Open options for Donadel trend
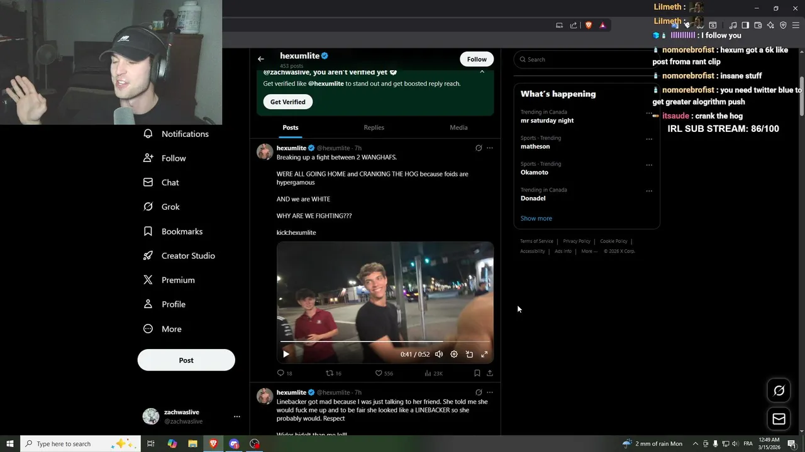Screen dimensions: 805x452 coord(649,191)
